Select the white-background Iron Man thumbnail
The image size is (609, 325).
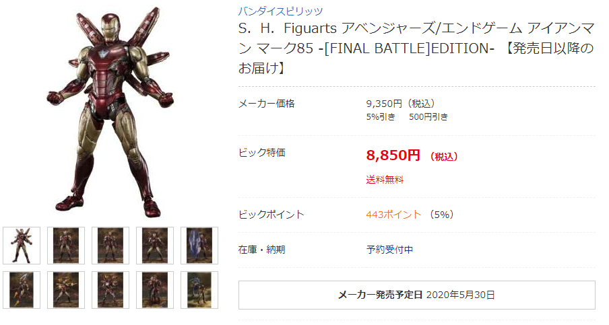coord(22,246)
